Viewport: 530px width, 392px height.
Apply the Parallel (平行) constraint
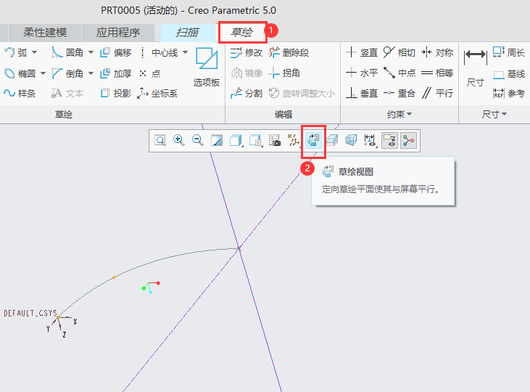tap(437, 93)
